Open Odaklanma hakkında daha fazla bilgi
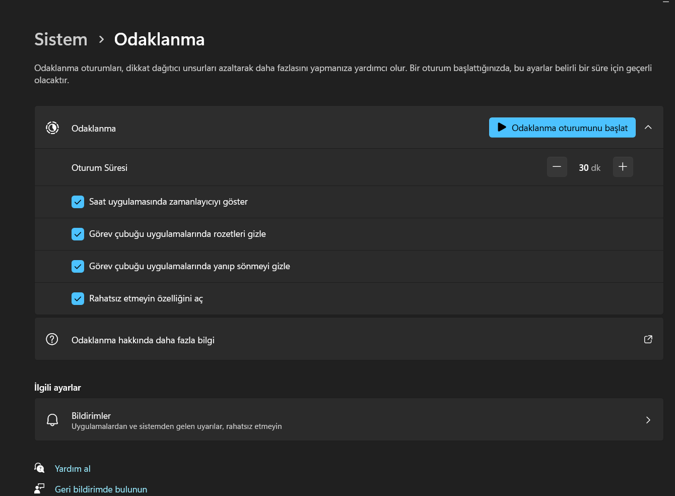675x496 pixels. tap(143, 340)
